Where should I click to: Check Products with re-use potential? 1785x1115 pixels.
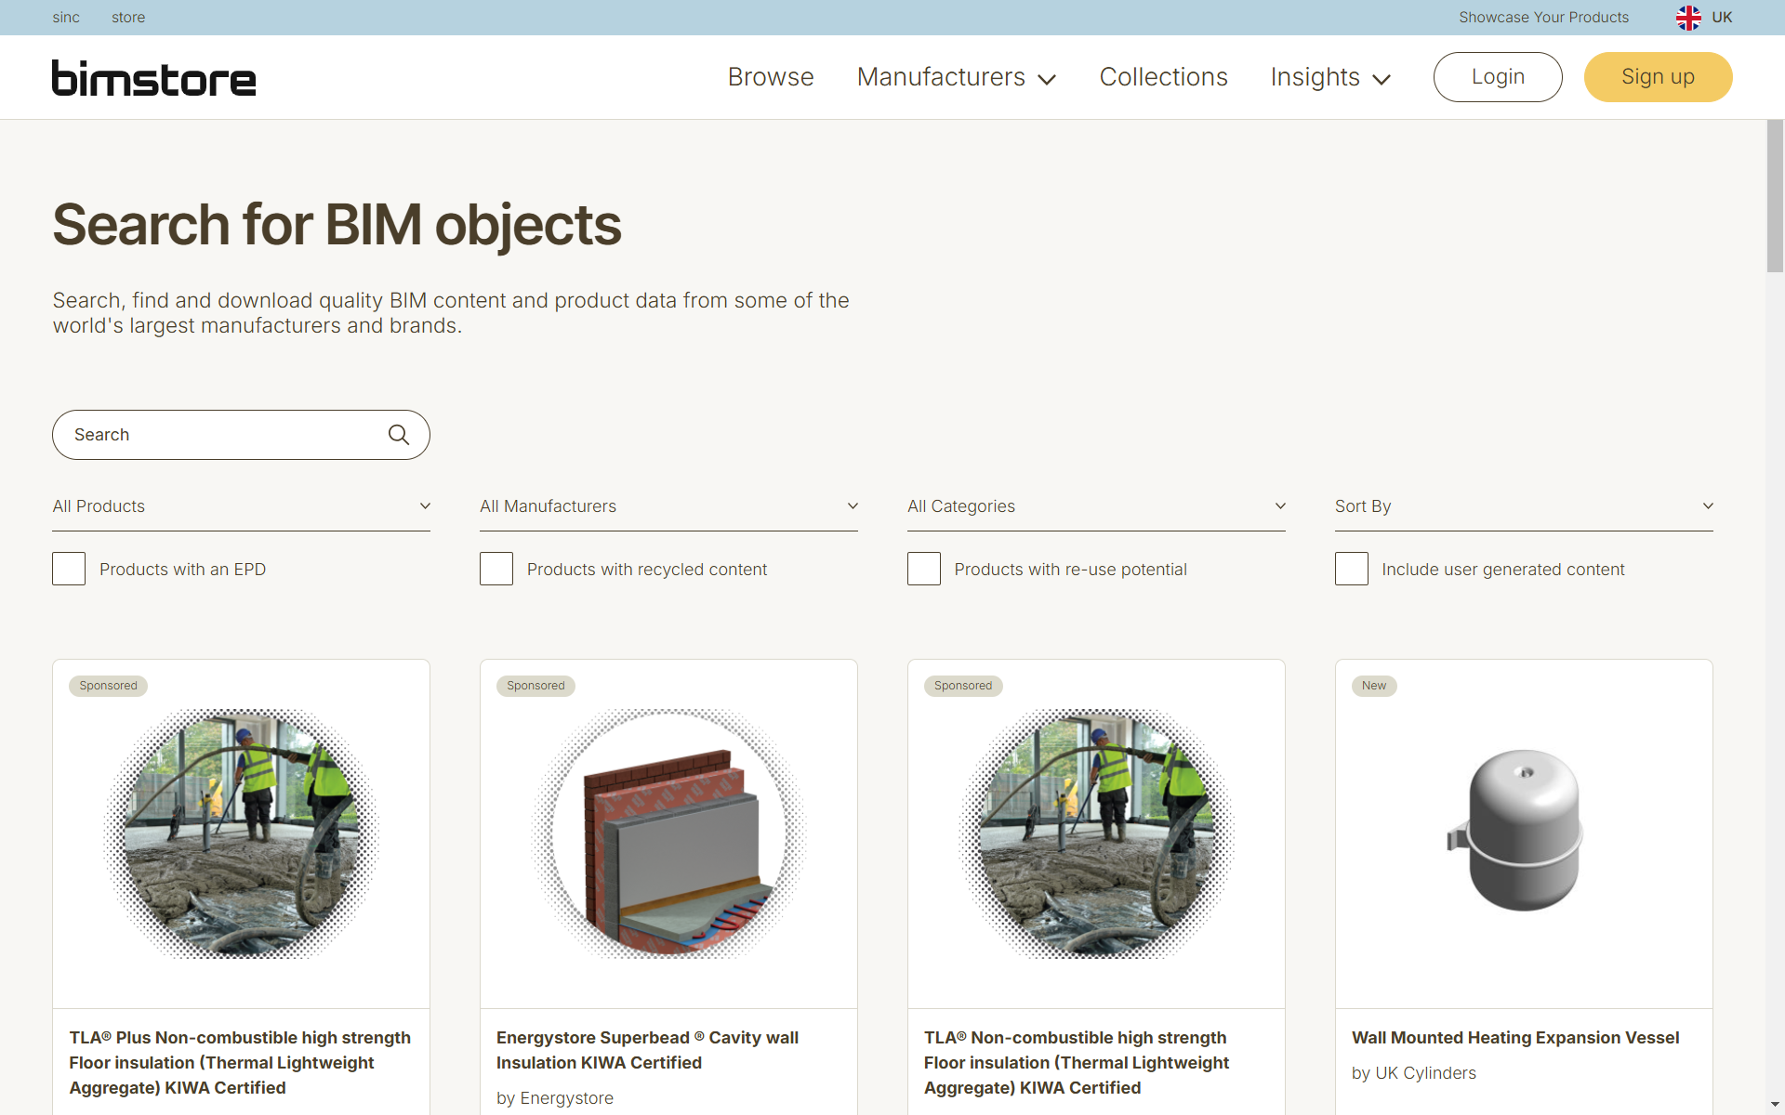point(924,569)
